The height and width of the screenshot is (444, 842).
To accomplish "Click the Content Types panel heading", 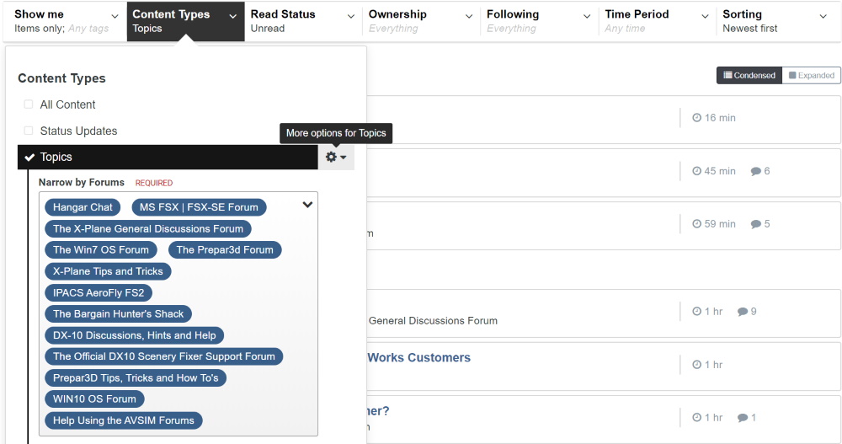I will tap(61, 78).
